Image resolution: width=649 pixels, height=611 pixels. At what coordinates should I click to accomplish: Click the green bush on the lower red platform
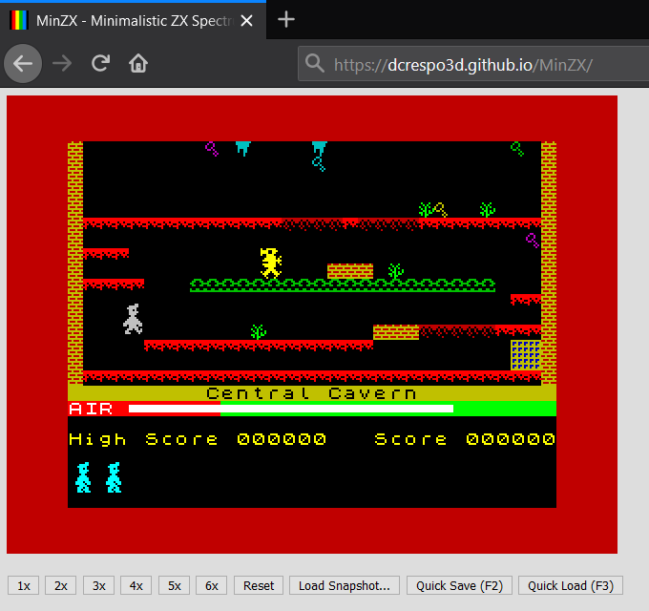(259, 332)
